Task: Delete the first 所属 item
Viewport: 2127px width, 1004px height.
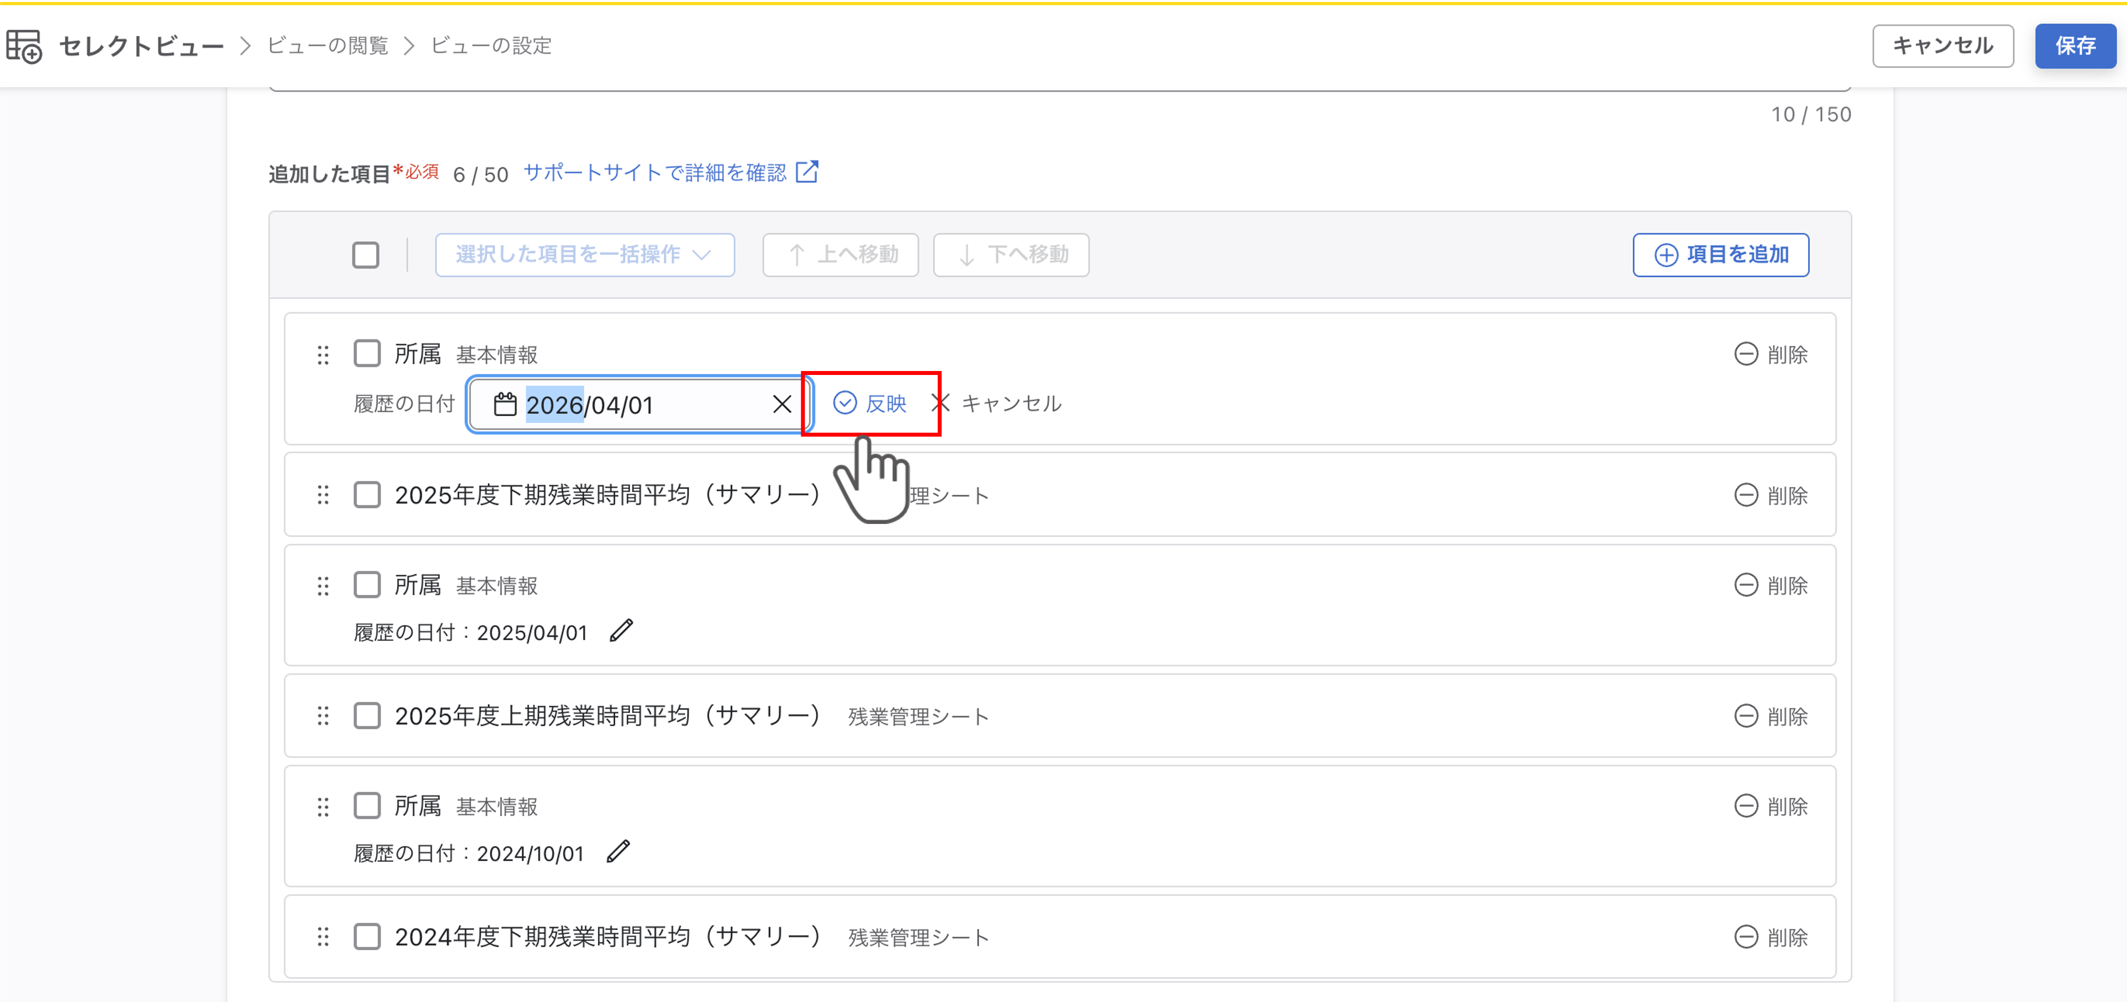Action: tap(1771, 355)
